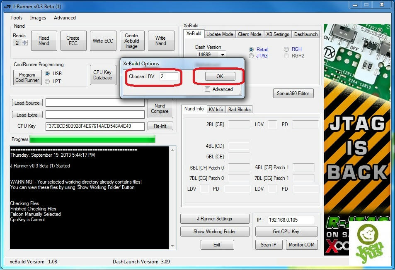Click the green Progress bar
Viewport: 395px width, 270px height.
(92, 139)
